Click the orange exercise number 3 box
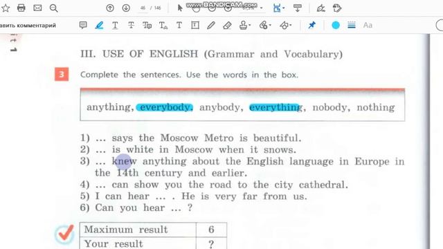This screenshot has height=249, width=443. click(x=62, y=74)
